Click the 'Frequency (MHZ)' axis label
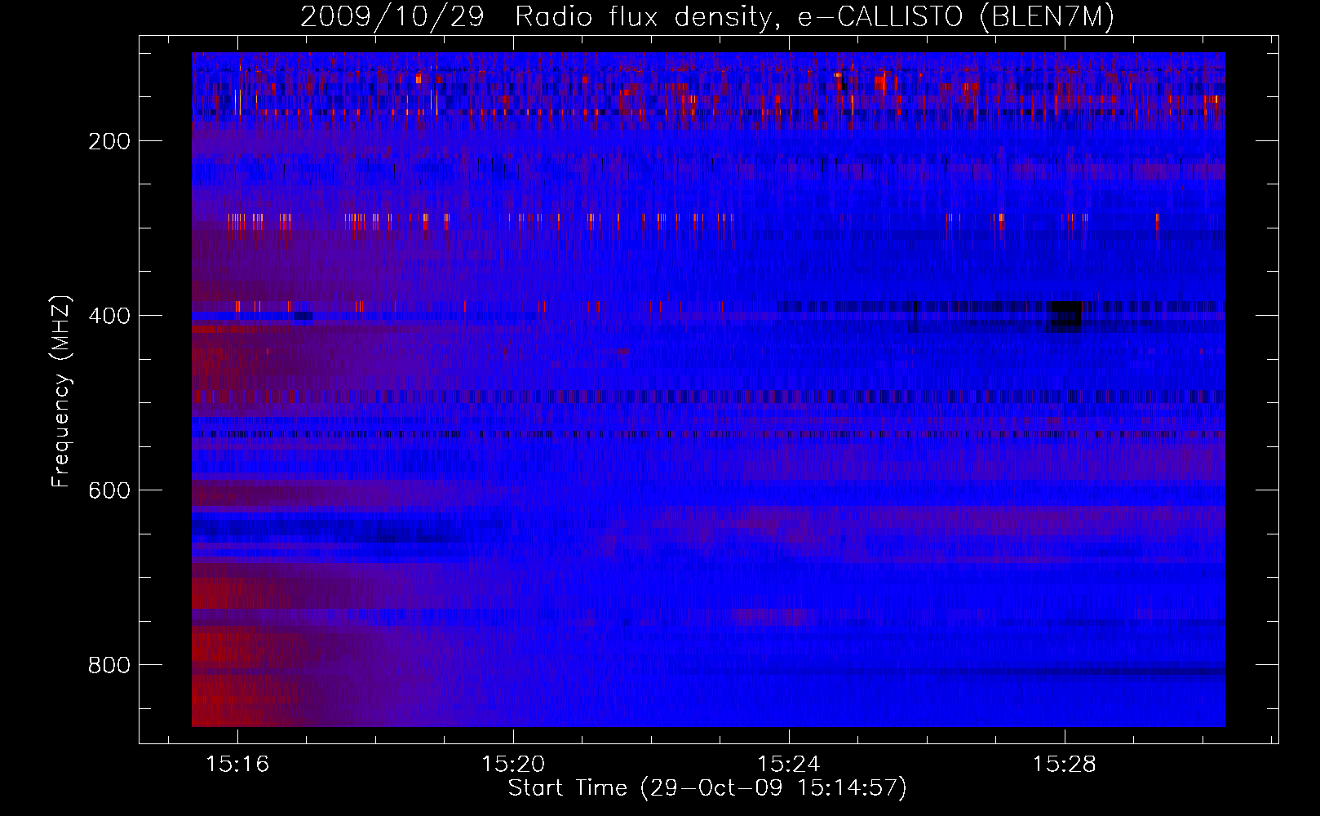This screenshot has width=1320, height=816. tap(61, 391)
